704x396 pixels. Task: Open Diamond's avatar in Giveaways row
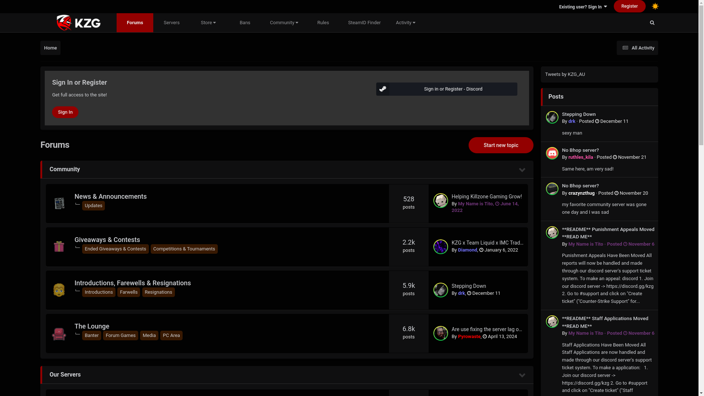click(x=441, y=247)
